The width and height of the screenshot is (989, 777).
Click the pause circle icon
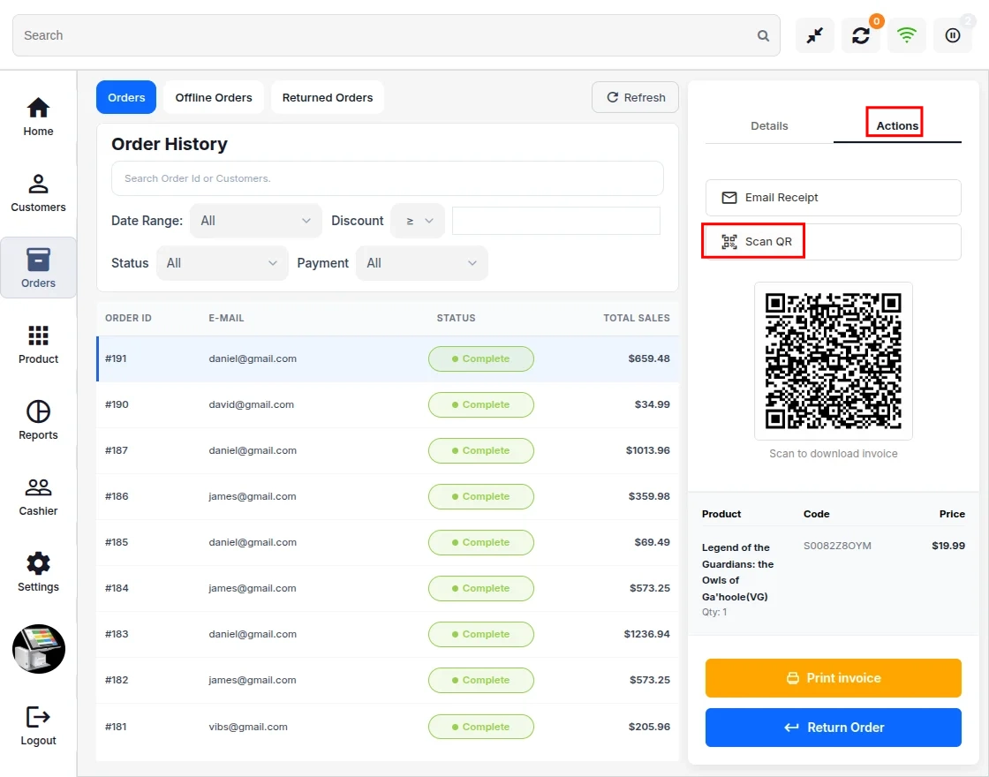[953, 35]
